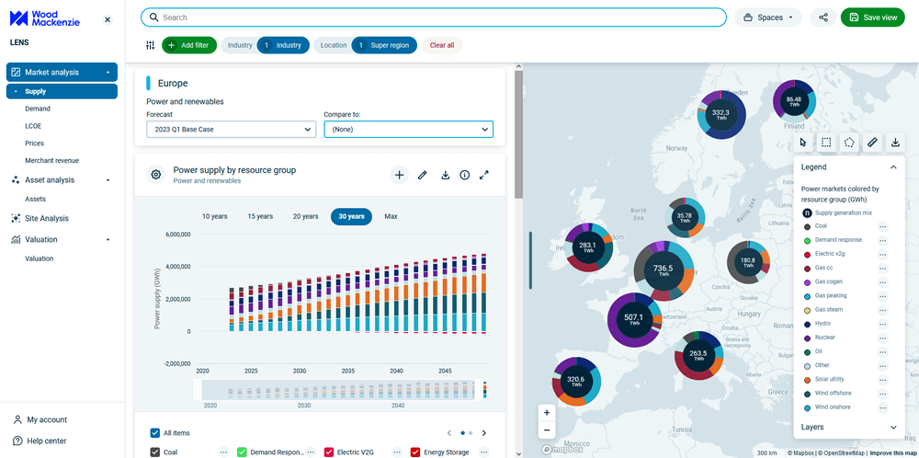Open the Forecast 2023 Q1 Base Case dropdown
Viewport: 919px width, 458px height.
pos(232,129)
